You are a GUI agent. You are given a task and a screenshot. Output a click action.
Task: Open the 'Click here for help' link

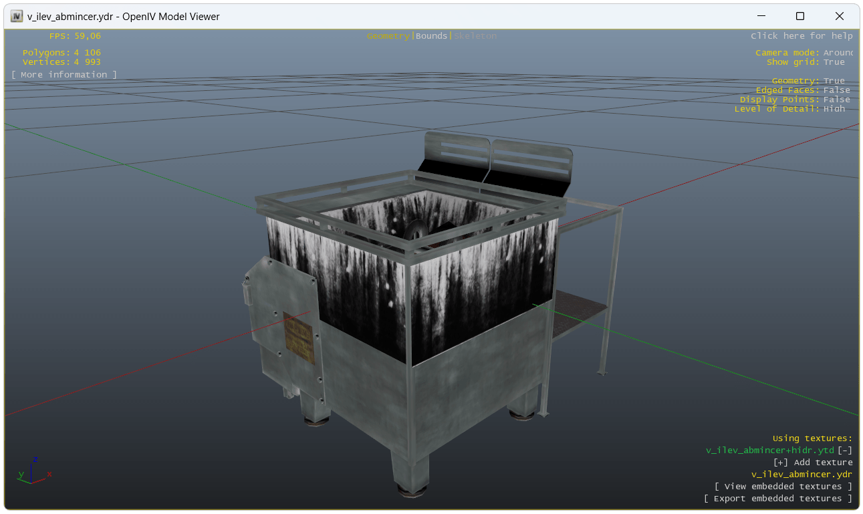coord(802,36)
